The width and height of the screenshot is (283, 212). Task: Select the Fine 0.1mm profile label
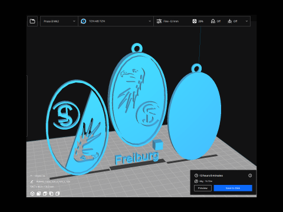point(171,21)
